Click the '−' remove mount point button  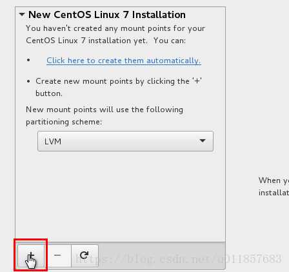coord(57,256)
